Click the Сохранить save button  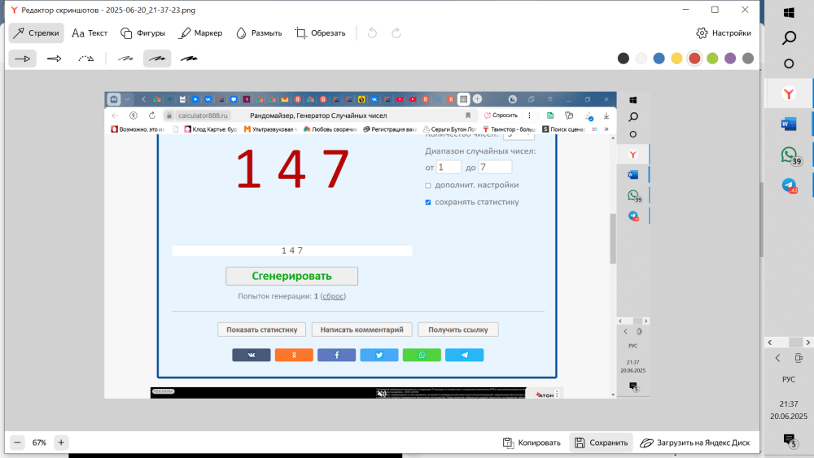601,443
